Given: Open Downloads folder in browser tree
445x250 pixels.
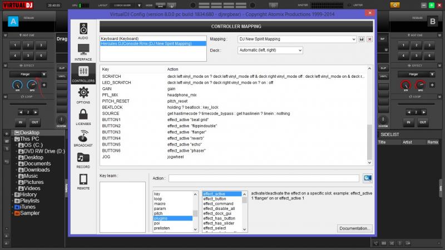Looking at the screenshot, I should click(34, 170).
